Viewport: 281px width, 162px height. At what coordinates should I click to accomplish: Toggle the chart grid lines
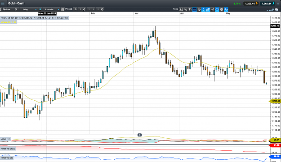pos(194,9)
